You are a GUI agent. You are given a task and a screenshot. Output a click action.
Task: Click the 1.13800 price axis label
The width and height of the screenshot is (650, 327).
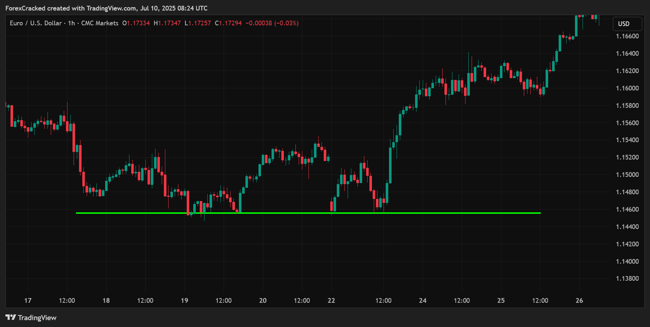pyautogui.click(x=627, y=279)
